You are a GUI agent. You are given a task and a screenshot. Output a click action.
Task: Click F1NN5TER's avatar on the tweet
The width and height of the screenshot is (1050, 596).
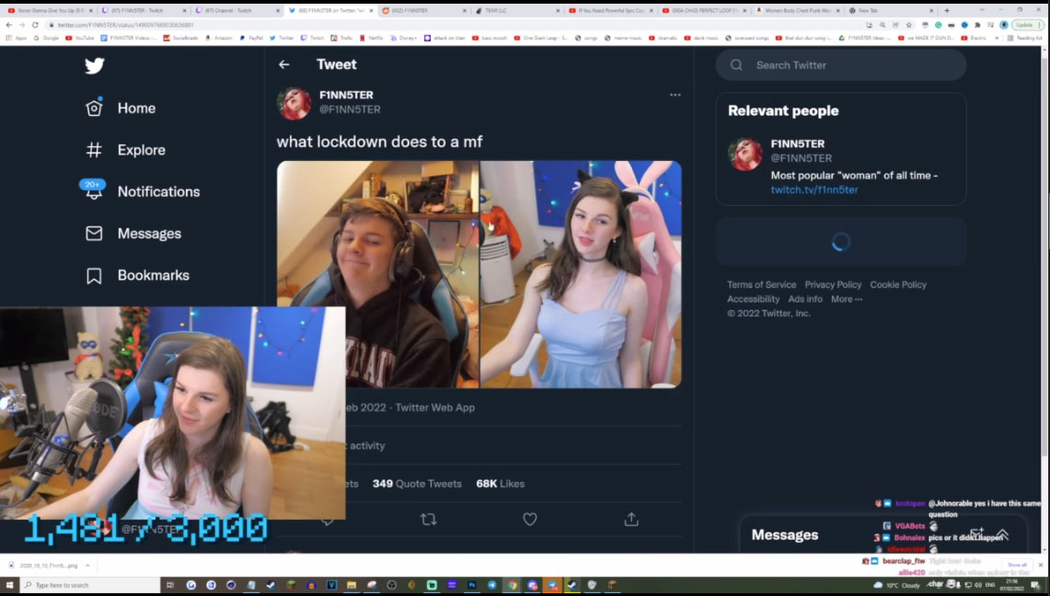pyautogui.click(x=294, y=102)
